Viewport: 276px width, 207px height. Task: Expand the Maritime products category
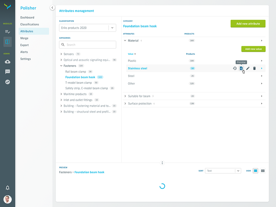coord(61,94)
